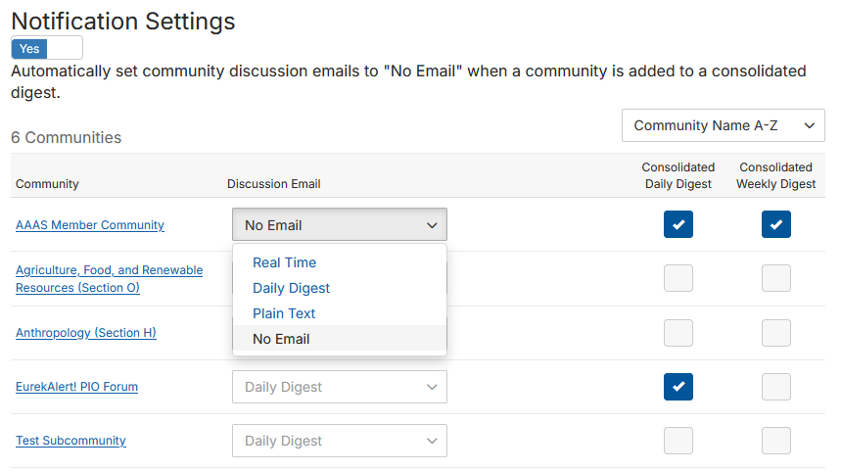
Task: Enable weekly digest for Agriculture Section O
Action: (776, 278)
